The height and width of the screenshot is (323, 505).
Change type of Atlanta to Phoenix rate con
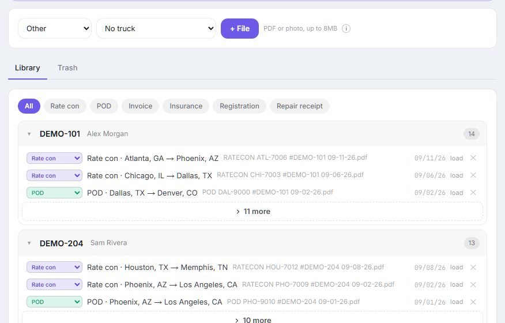(x=54, y=158)
